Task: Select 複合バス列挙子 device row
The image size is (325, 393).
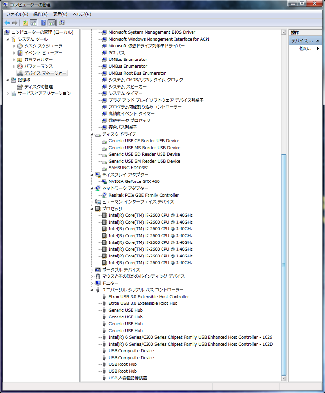Action: [x=123, y=127]
